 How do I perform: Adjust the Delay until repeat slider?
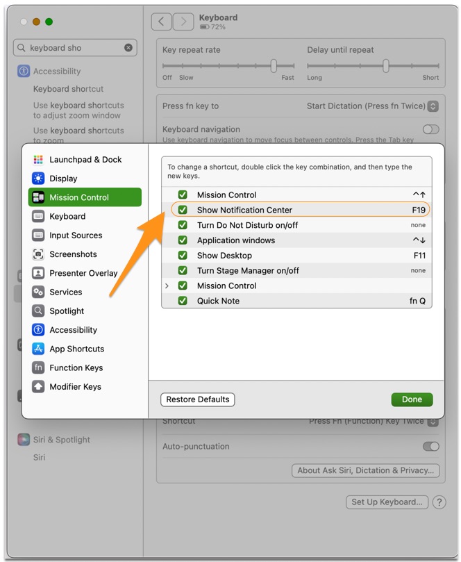(386, 65)
